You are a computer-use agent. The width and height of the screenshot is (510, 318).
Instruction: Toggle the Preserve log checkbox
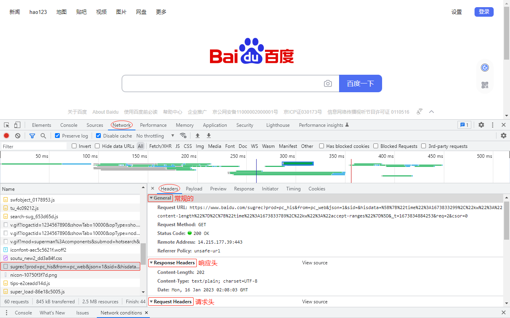(57, 136)
